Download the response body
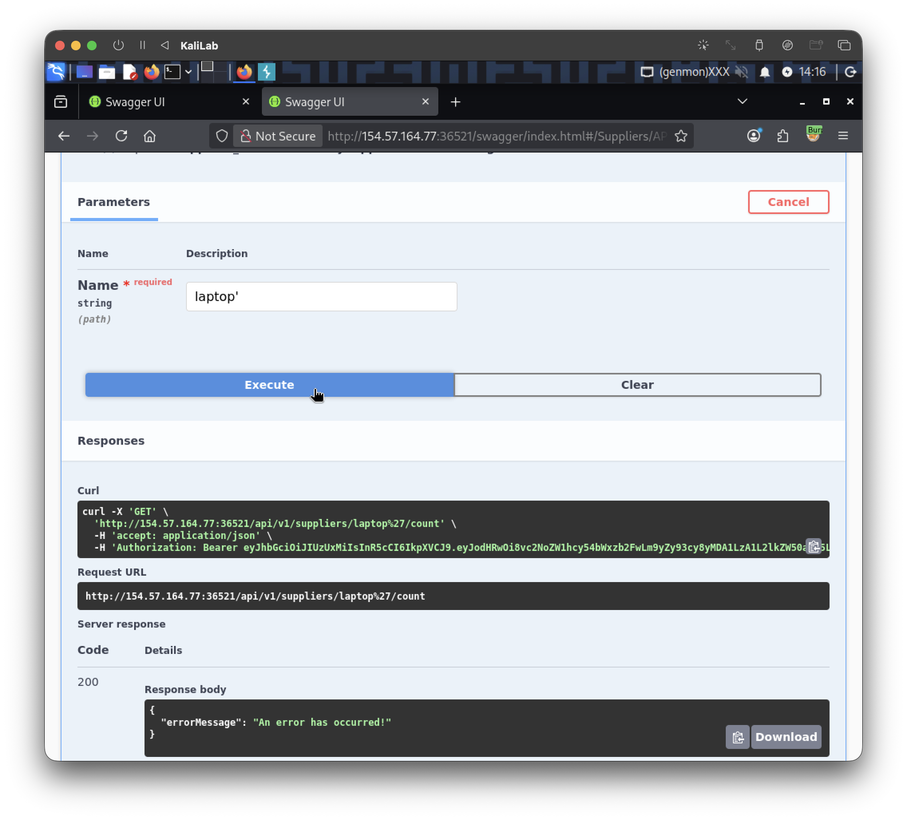Viewport: 907px width, 820px height. 786,737
